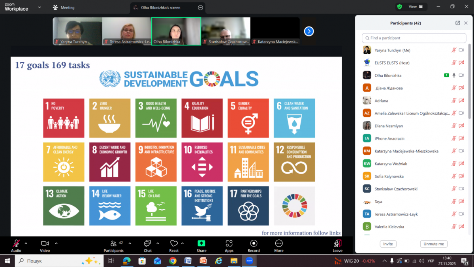The image size is (474, 267).
Task: Click the React heart icon
Action: click(174, 243)
